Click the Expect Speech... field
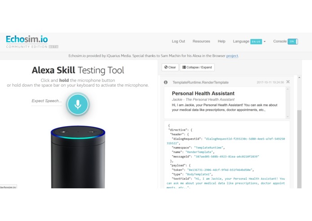 pos(47,101)
